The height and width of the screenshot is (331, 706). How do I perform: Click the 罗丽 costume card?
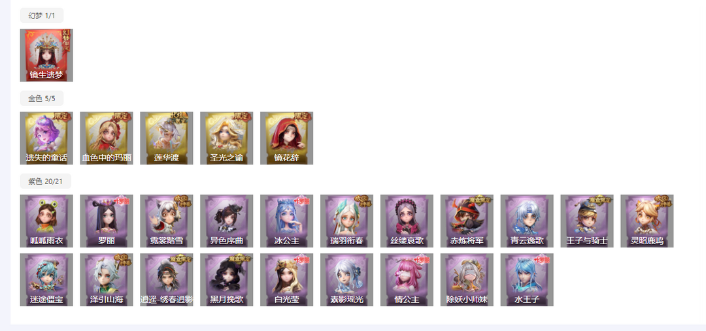point(107,221)
